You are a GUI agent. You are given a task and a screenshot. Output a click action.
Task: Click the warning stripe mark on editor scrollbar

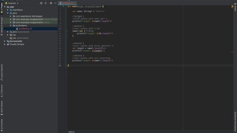[232, 52]
